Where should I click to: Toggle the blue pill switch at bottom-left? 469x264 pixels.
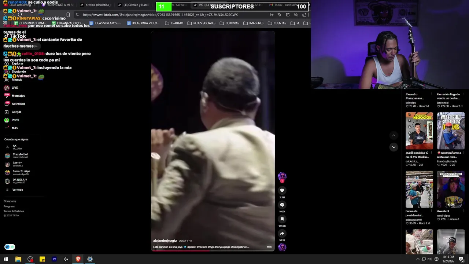[x=10, y=247]
